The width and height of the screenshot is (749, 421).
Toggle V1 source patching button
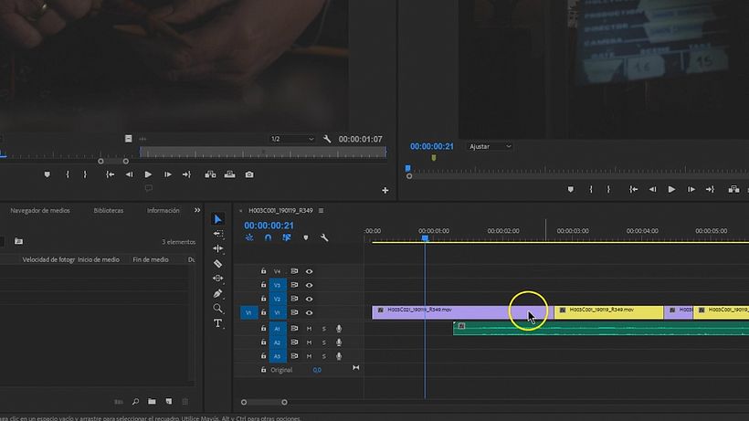[248, 312]
